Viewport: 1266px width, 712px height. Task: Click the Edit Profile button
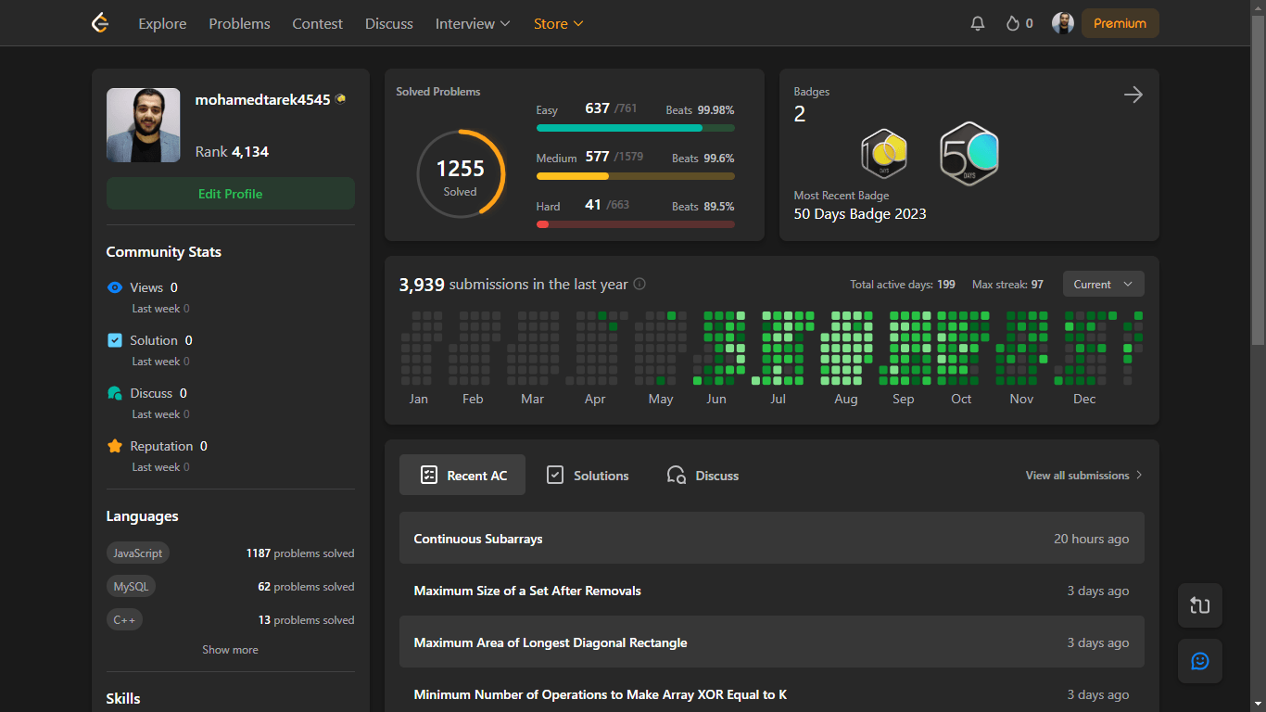[231, 194]
